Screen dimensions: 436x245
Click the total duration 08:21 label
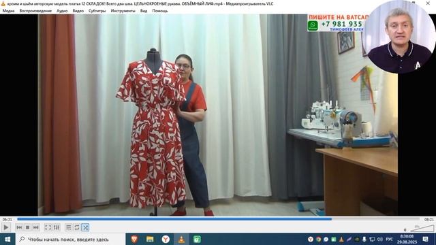click(429, 219)
